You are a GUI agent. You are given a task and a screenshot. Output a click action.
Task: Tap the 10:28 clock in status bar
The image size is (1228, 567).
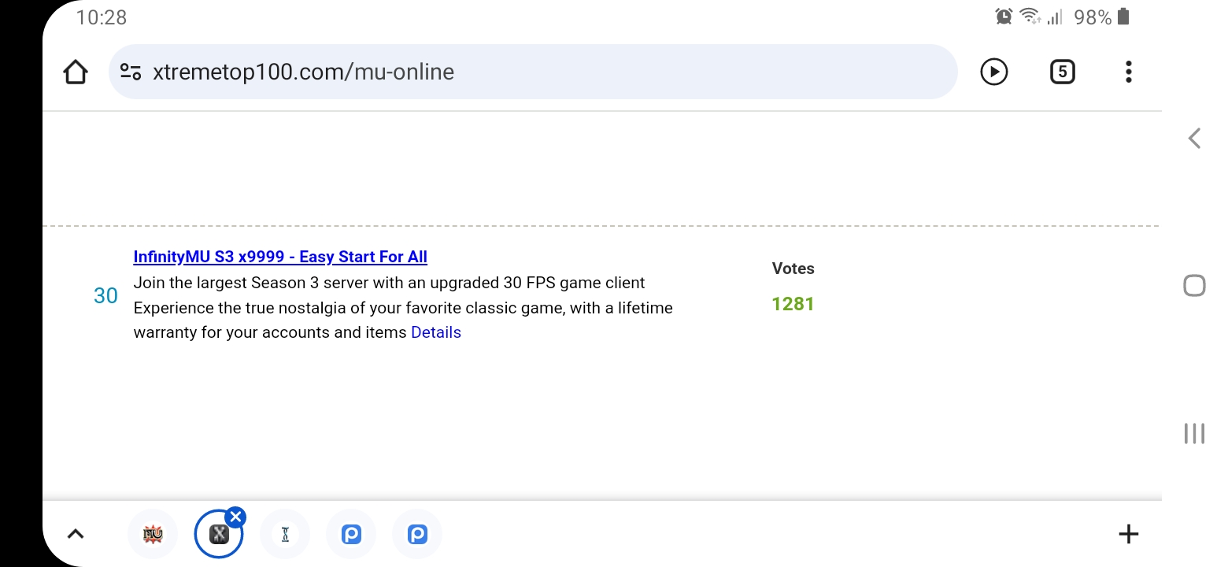click(102, 17)
